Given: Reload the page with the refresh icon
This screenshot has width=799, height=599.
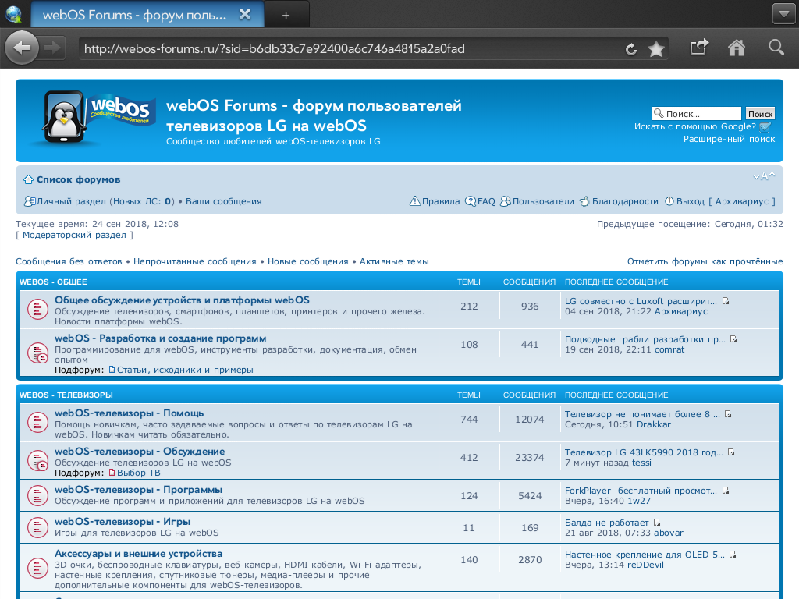Looking at the screenshot, I should (x=631, y=49).
